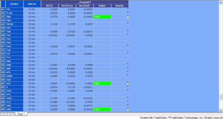Select the green TRUE cell for UTX
Viewport: 223px width, 119px height.
click(x=102, y=83)
